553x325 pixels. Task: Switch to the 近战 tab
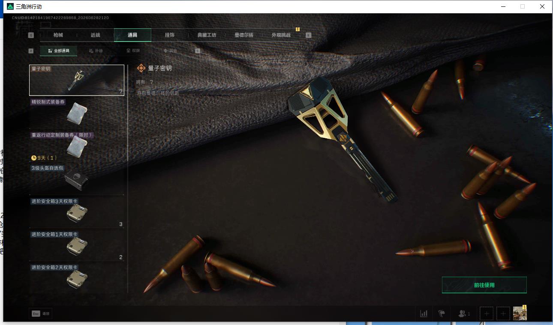tap(95, 35)
